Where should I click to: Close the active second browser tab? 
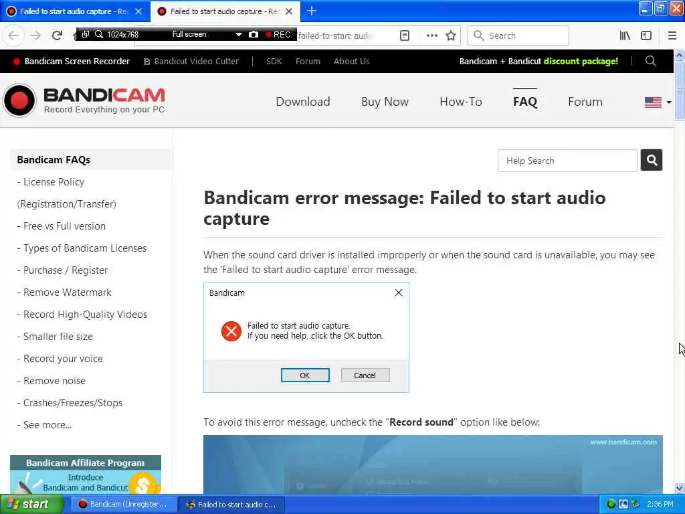[289, 11]
